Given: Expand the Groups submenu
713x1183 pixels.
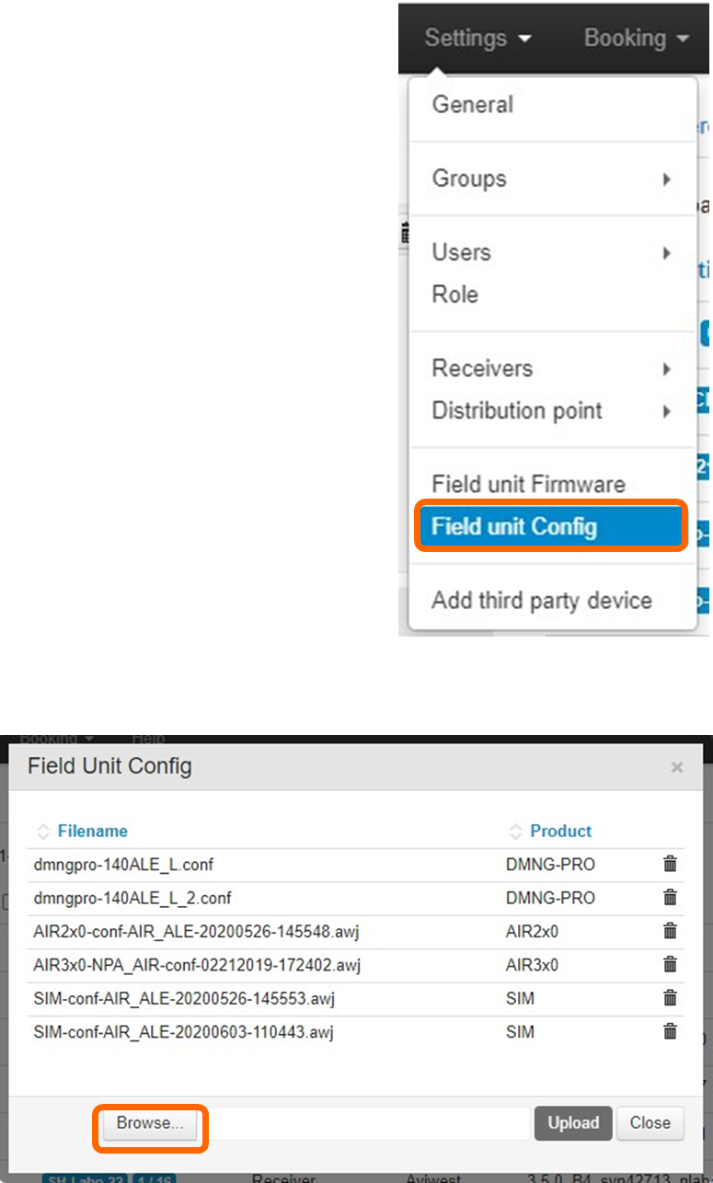Looking at the screenshot, I should click(x=552, y=178).
